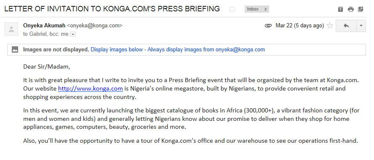Click the email subject title
The image size is (374, 160).
coord(112,9)
